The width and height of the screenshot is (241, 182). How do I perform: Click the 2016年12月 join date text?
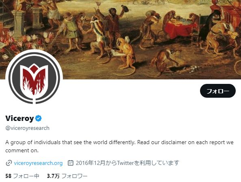click(88, 163)
